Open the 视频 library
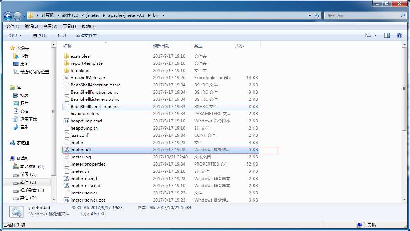 pyautogui.click(x=24, y=95)
